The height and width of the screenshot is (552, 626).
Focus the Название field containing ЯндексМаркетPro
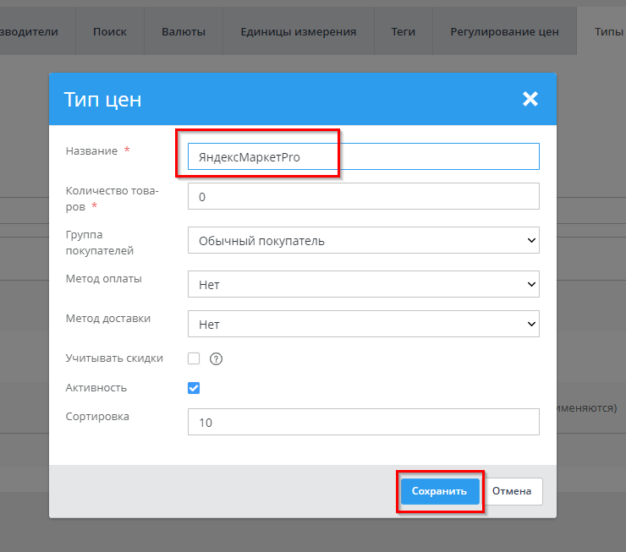pos(363,156)
